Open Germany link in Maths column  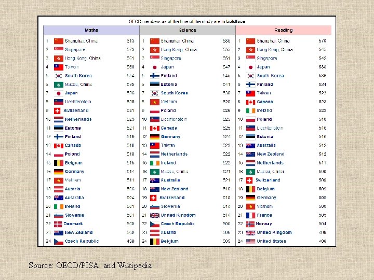point(74,172)
